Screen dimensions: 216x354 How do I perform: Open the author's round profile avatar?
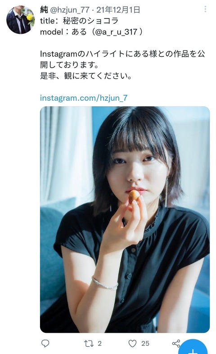tap(20, 20)
